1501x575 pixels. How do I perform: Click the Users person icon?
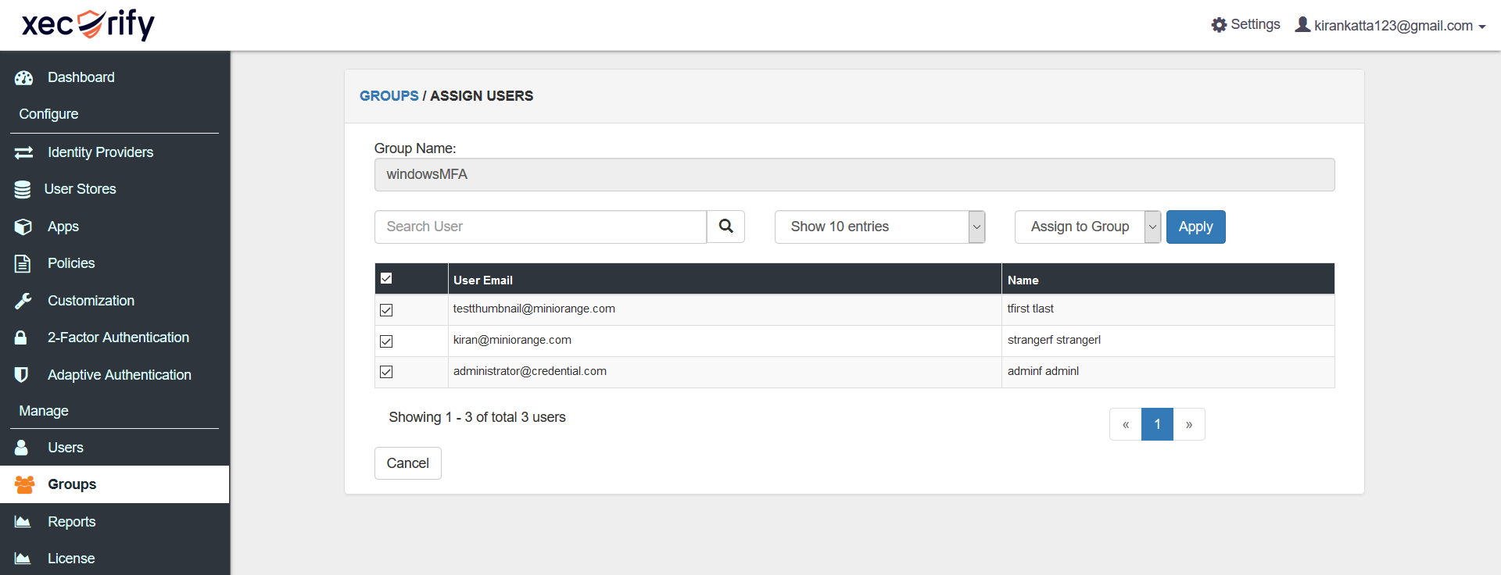[x=21, y=448]
